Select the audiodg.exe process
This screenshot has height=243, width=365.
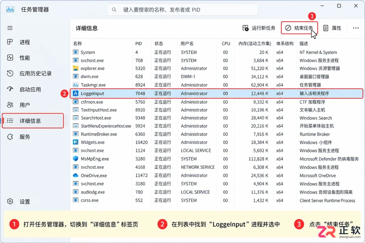click(217, 192)
